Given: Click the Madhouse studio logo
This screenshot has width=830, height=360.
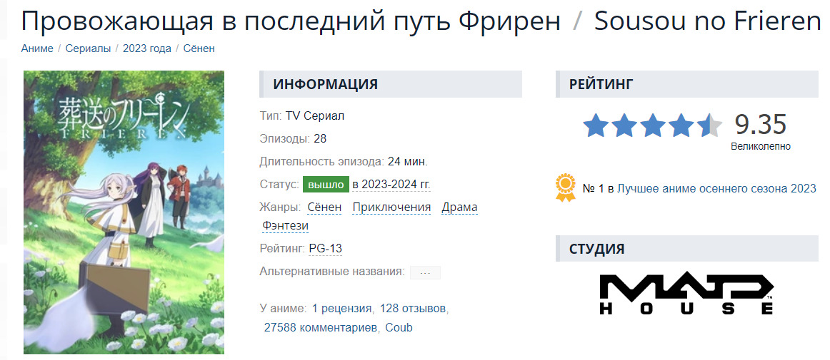Looking at the screenshot, I should click(x=686, y=294).
